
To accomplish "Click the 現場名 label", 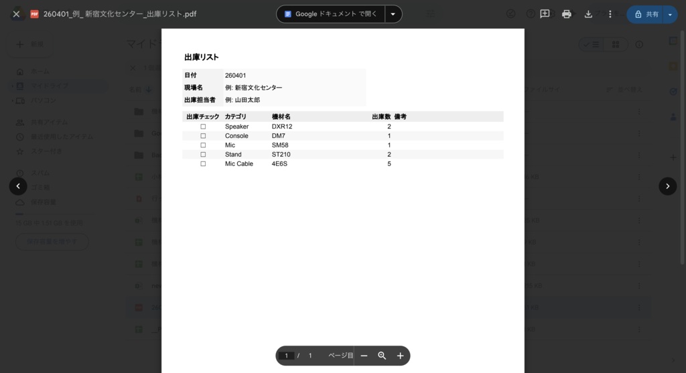I will [x=194, y=88].
